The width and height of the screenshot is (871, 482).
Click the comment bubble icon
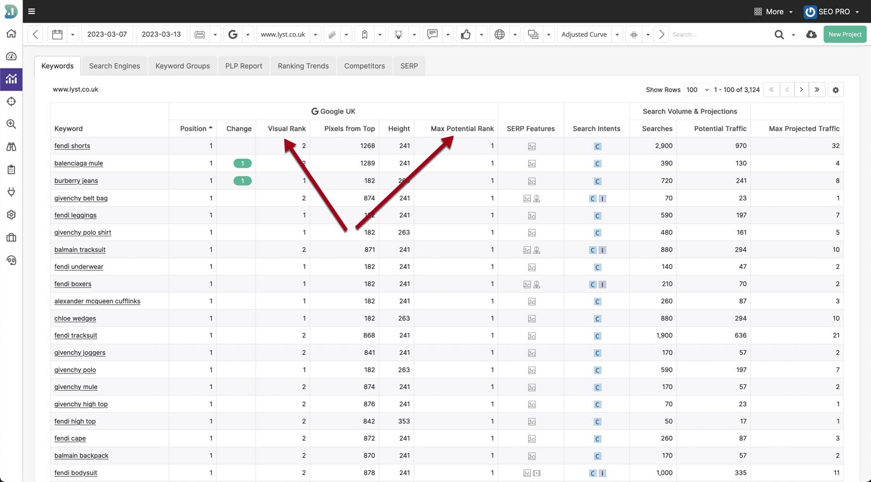pyautogui.click(x=432, y=34)
